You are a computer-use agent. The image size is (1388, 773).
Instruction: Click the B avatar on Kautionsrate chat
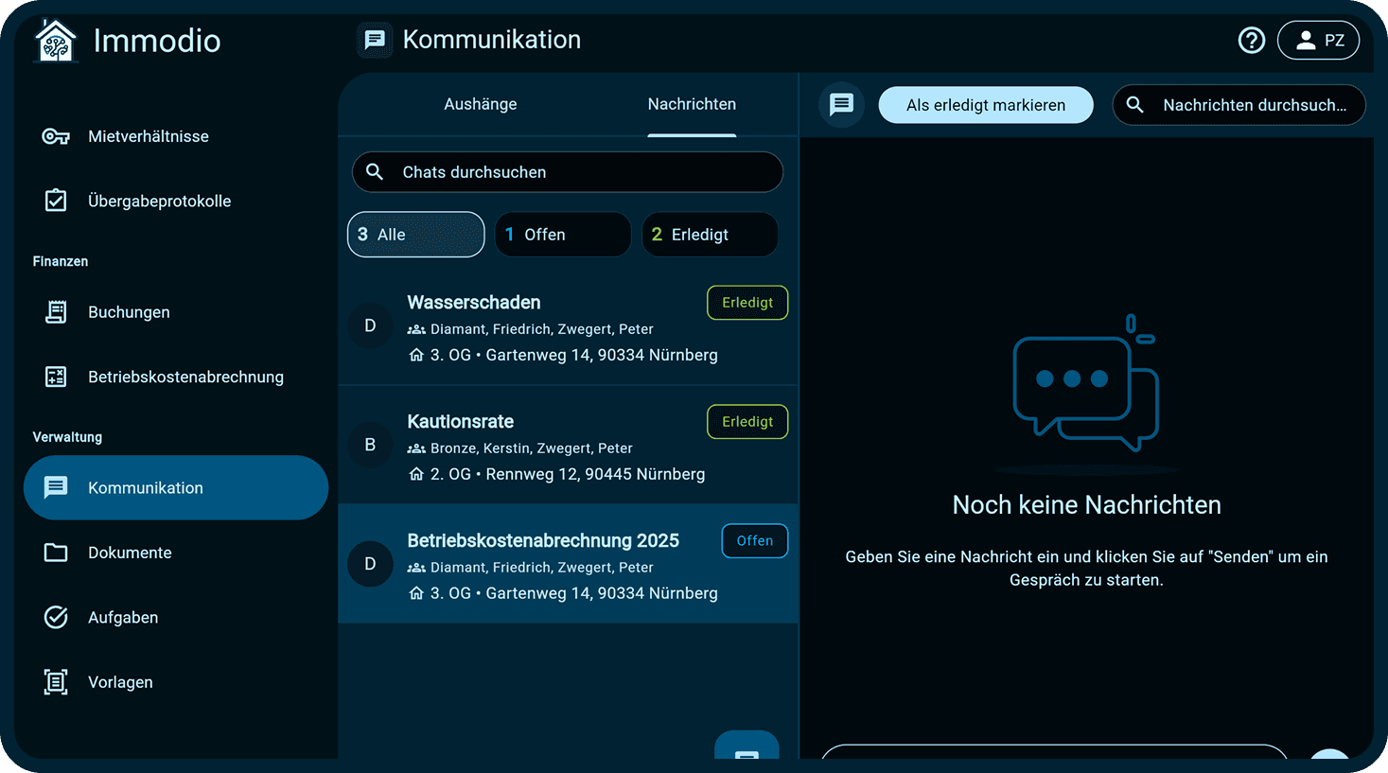(x=370, y=445)
